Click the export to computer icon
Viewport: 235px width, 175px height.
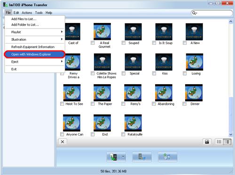pos(142,157)
